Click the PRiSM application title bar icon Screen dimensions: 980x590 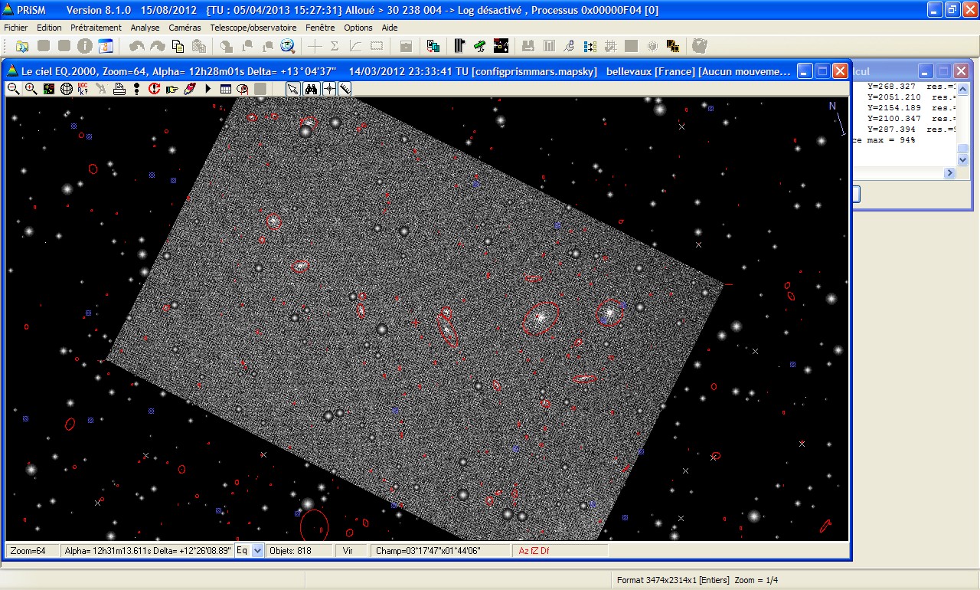pos(9,10)
